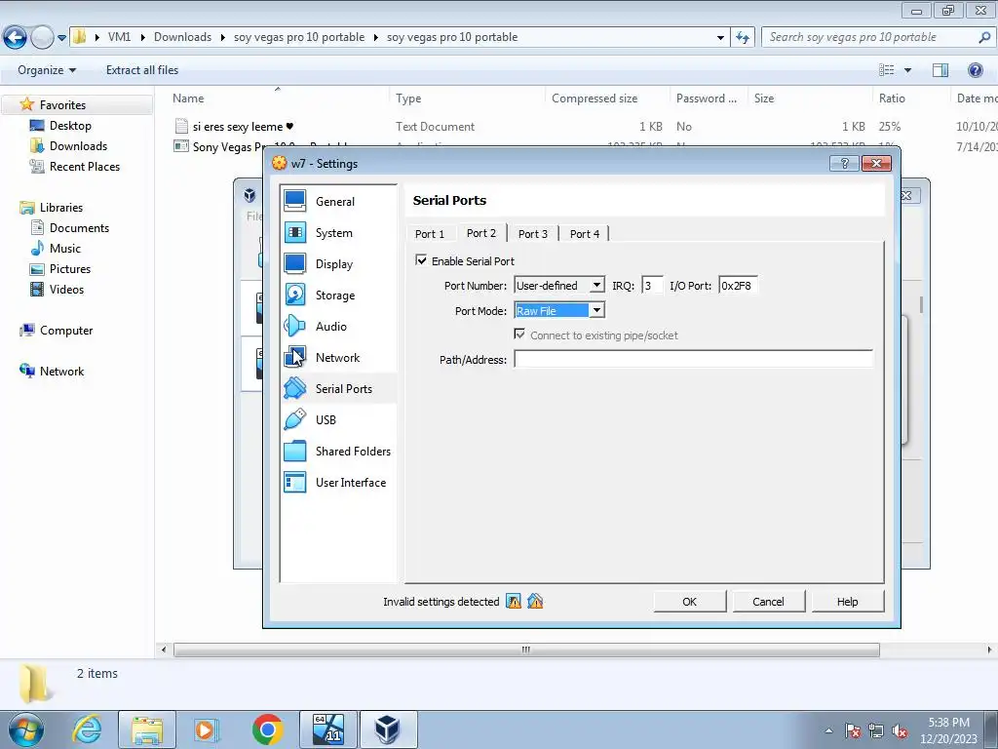Open Windows Media Player taskbar icon
This screenshot has width=998, height=749.
pos(206,729)
